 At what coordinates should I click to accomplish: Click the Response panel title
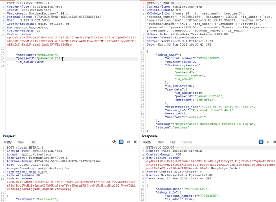[x=150, y=136]
